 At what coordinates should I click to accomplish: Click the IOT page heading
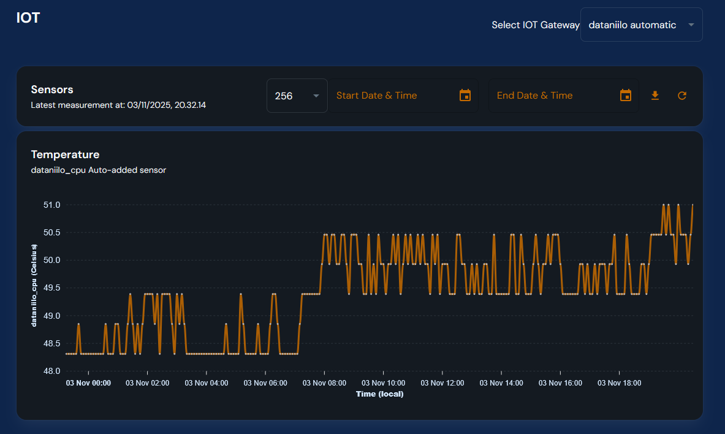[x=28, y=18]
